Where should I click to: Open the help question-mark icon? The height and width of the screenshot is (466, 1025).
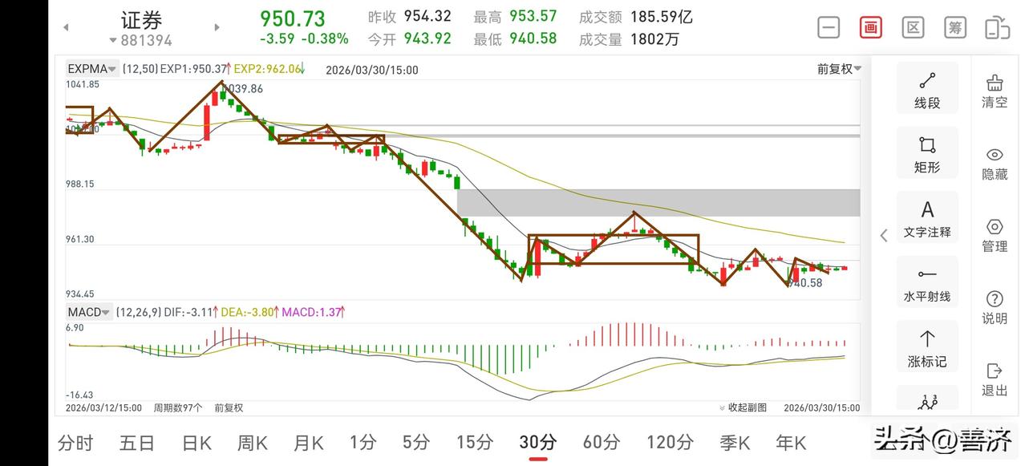[x=995, y=307]
